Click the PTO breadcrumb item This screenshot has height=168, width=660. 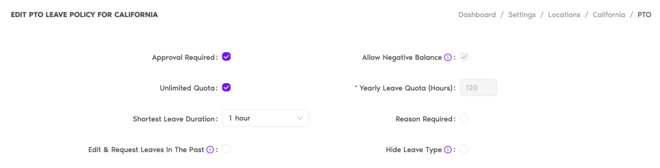click(645, 15)
